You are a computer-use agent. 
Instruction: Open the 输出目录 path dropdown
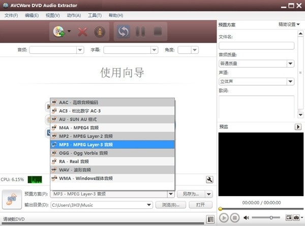tap(149, 205)
